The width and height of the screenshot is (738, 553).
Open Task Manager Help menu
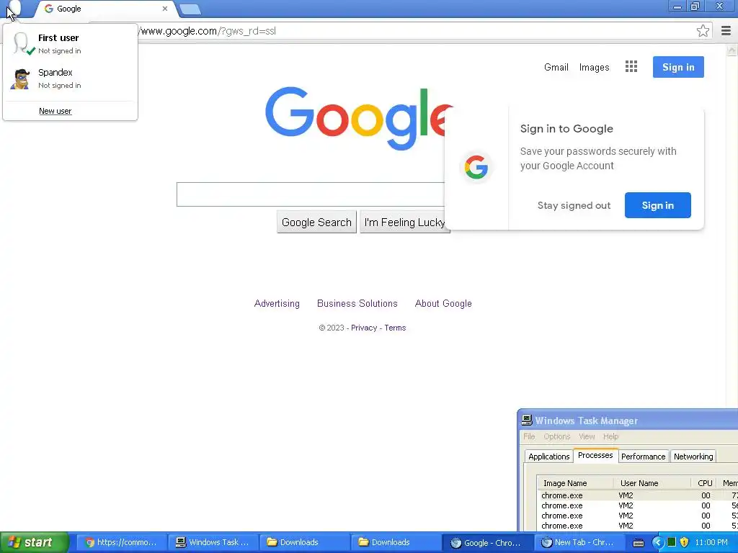coord(610,436)
